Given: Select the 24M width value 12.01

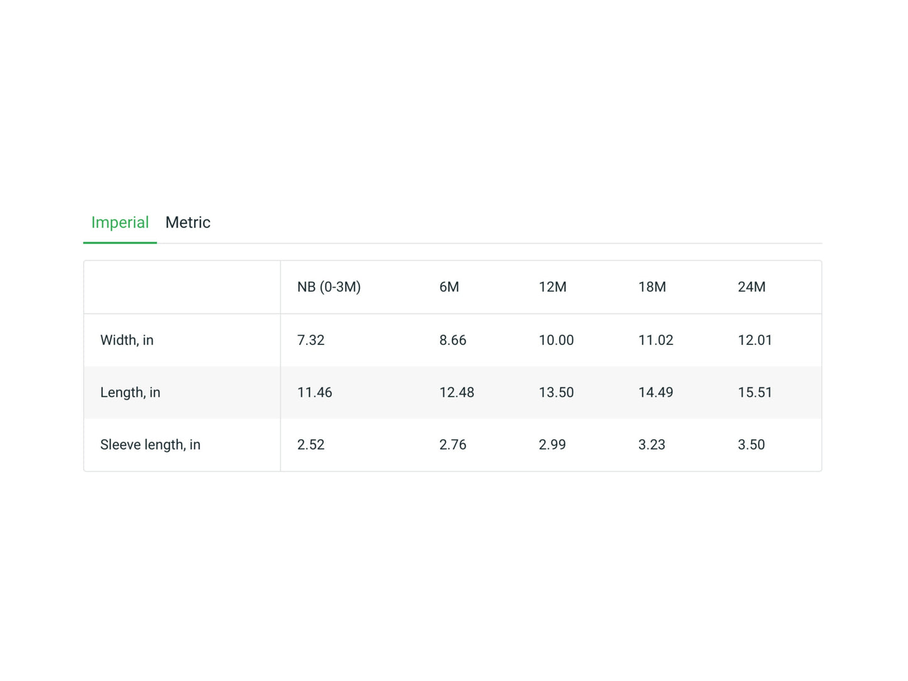Looking at the screenshot, I should pos(754,340).
